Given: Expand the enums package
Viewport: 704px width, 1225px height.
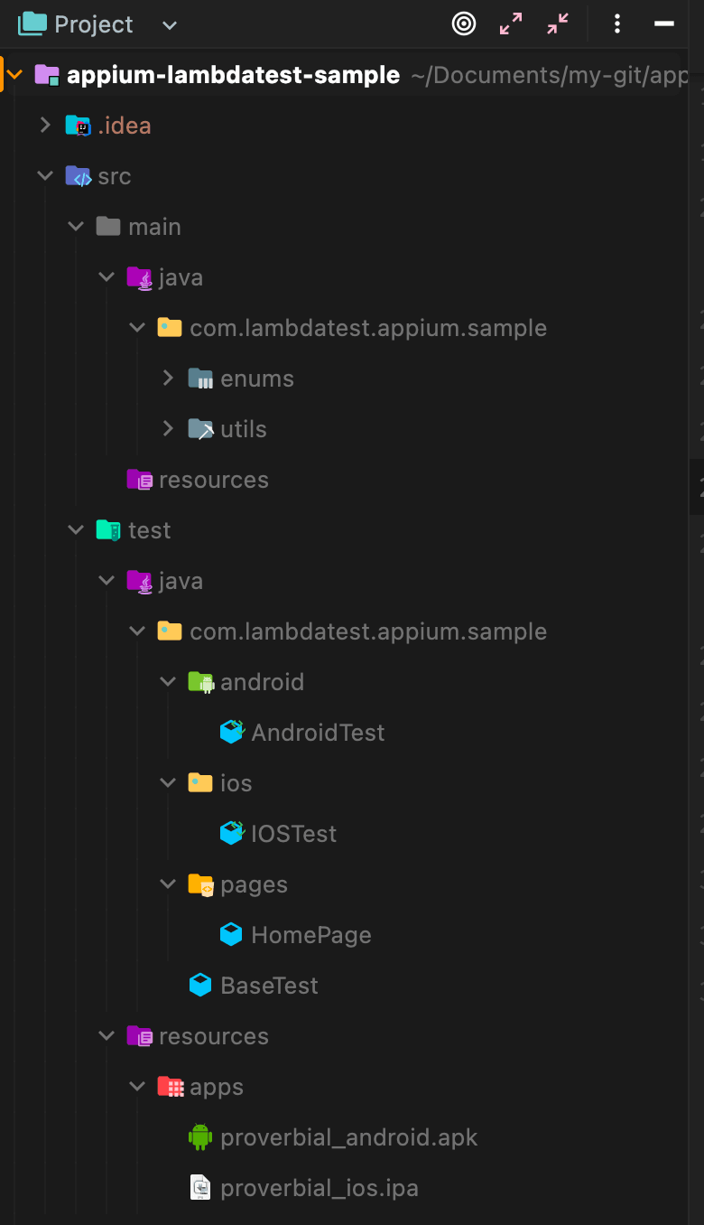Looking at the screenshot, I should [168, 378].
